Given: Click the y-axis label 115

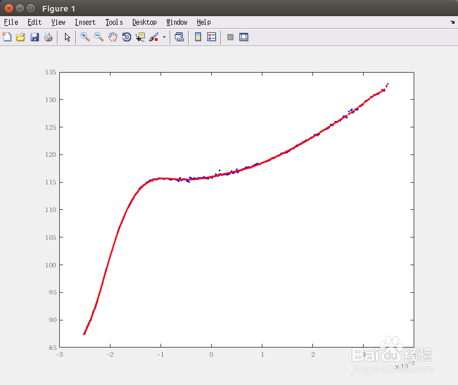Looking at the screenshot, I should coord(51,182).
